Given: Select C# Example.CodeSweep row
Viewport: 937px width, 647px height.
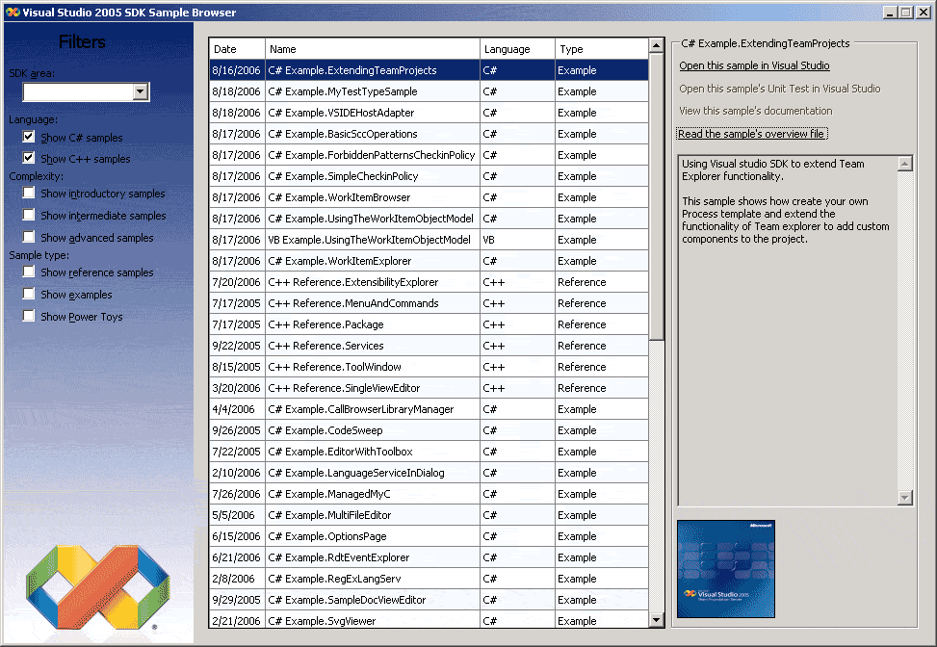Looking at the screenshot, I should click(429, 430).
